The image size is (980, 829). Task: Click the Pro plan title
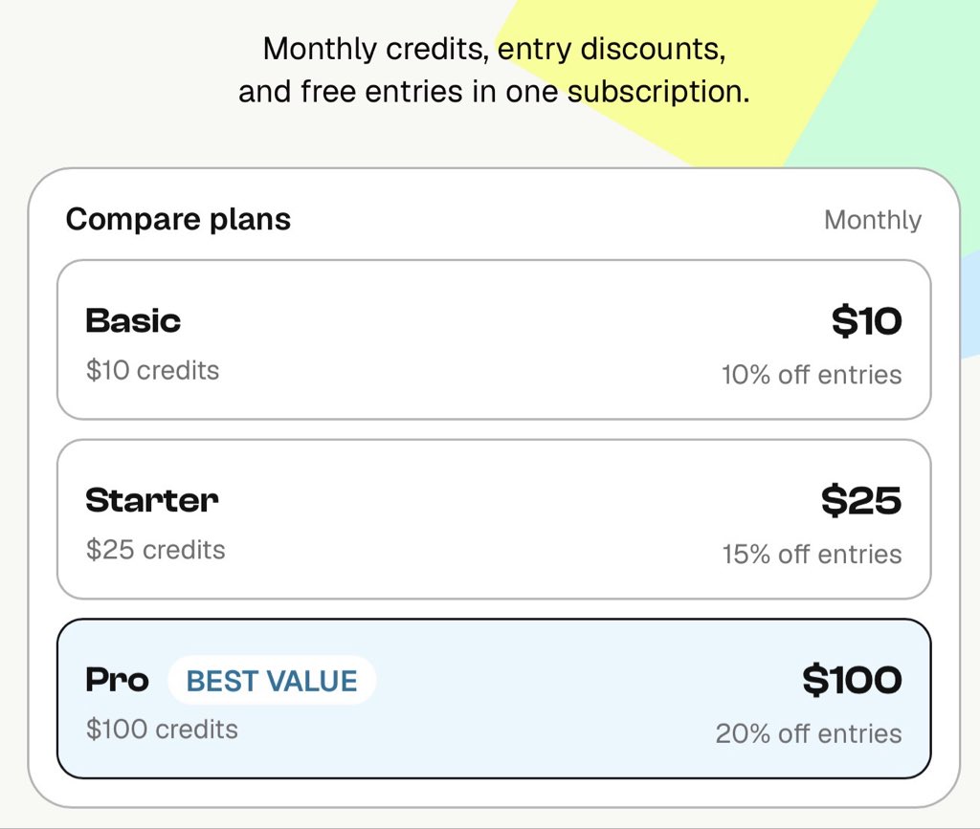coord(117,680)
